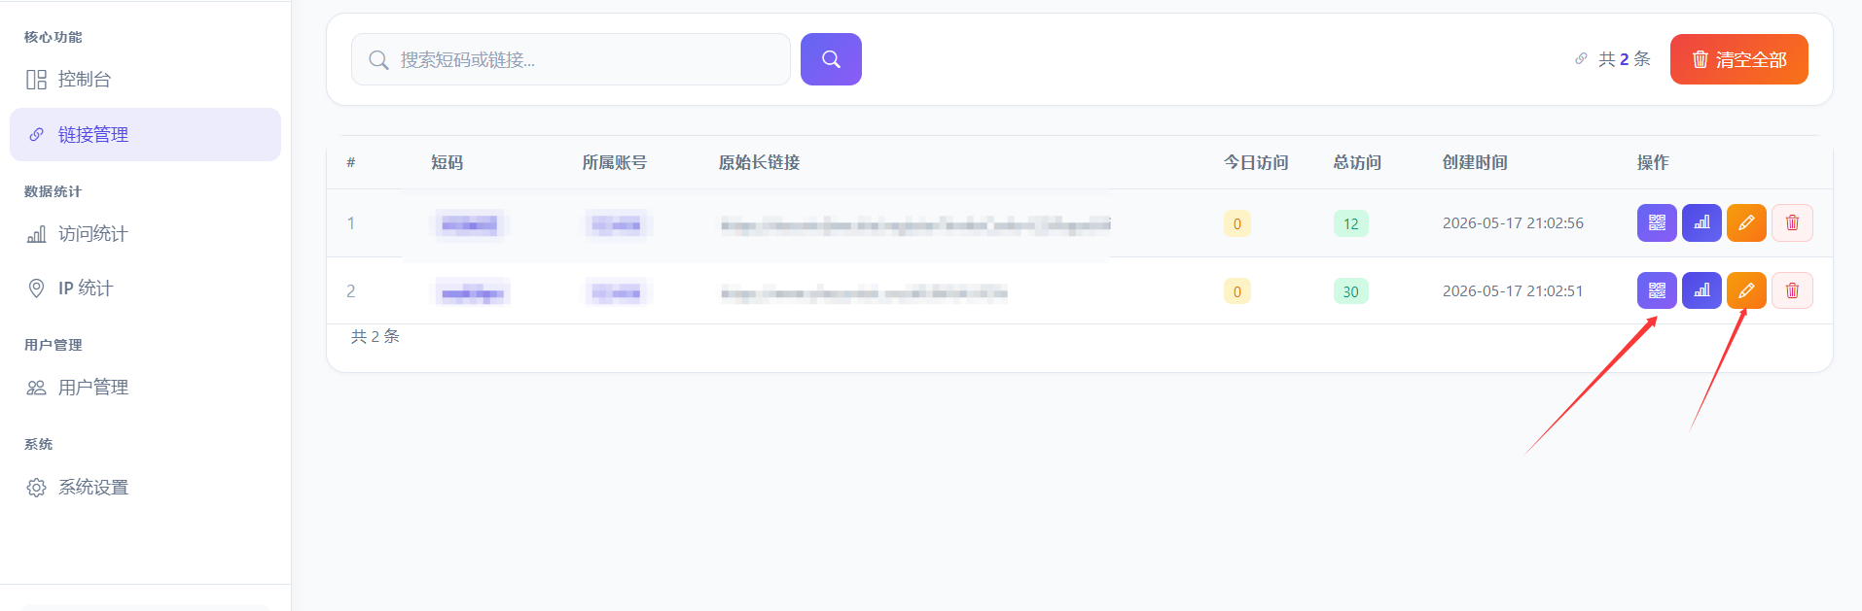This screenshot has height=611, width=1862.
Task: Open 系统设置 in the sidebar
Action: pyautogui.click(x=145, y=488)
